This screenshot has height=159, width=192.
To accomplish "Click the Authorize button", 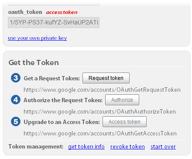I will pos(122,100).
